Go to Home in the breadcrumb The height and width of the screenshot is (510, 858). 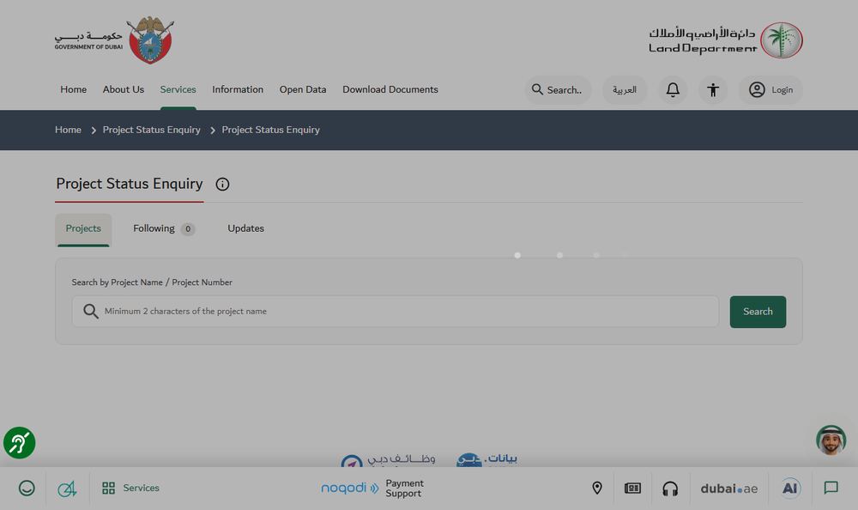click(68, 130)
